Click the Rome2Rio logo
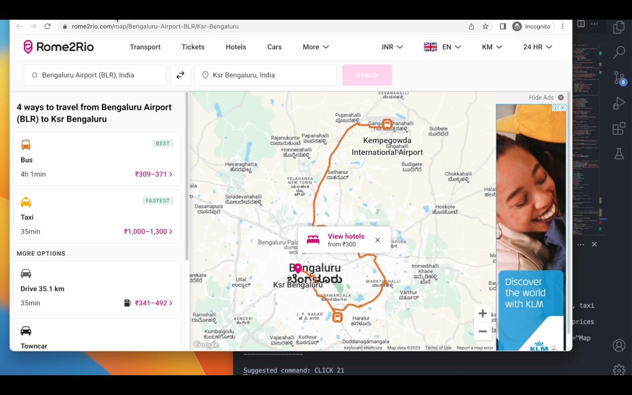The width and height of the screenshot is (632, 395). (58, 47)
